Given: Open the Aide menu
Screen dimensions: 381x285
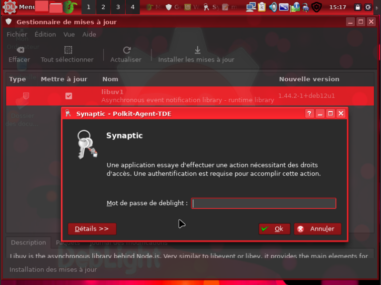Looking at the screenshot, I should pyautogui.click(x=89, y=34).
